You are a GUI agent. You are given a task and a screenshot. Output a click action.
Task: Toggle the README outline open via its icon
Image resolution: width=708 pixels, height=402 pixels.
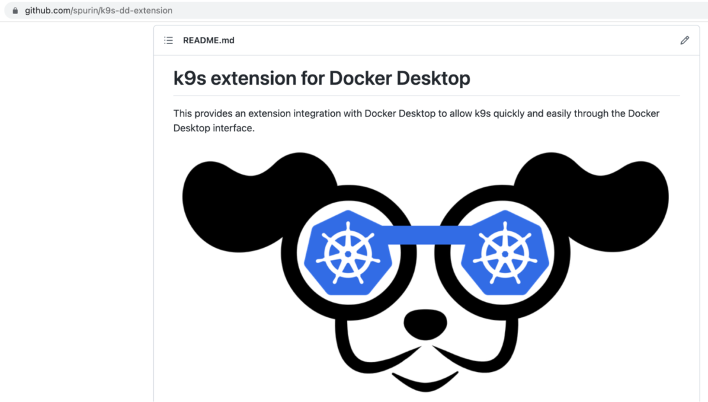tap(168, 39)
